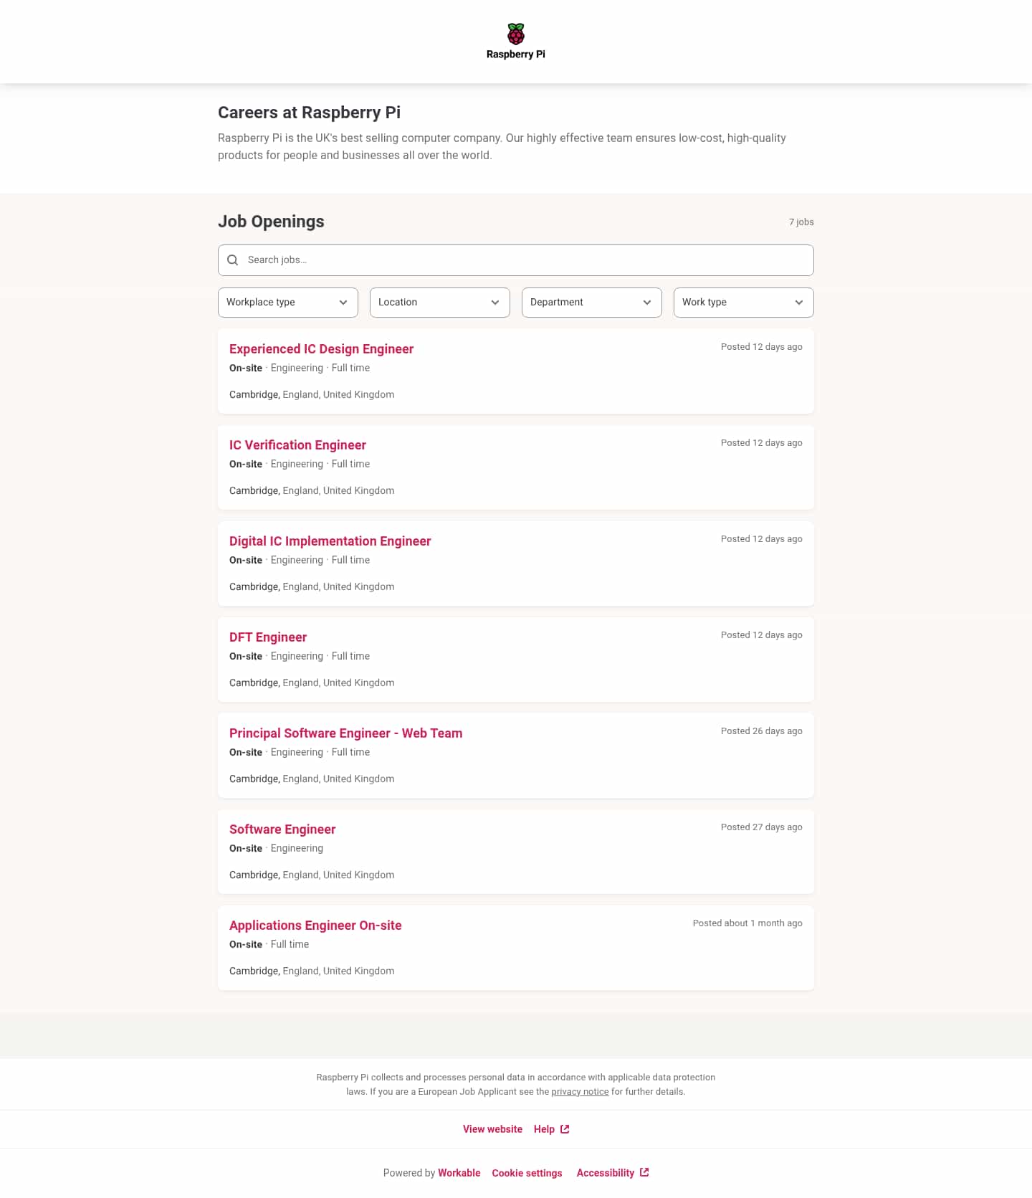Click the external-link icon next to Help
This screenshot has height=1198, width=1032.
(565, 1129)
